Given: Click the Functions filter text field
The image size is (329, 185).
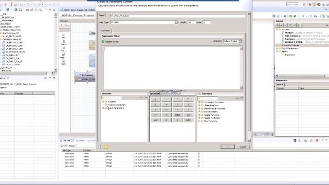Looking at the screenshot, I should tap(208, 98).
